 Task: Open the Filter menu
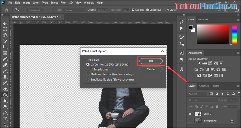coord(63,3)
